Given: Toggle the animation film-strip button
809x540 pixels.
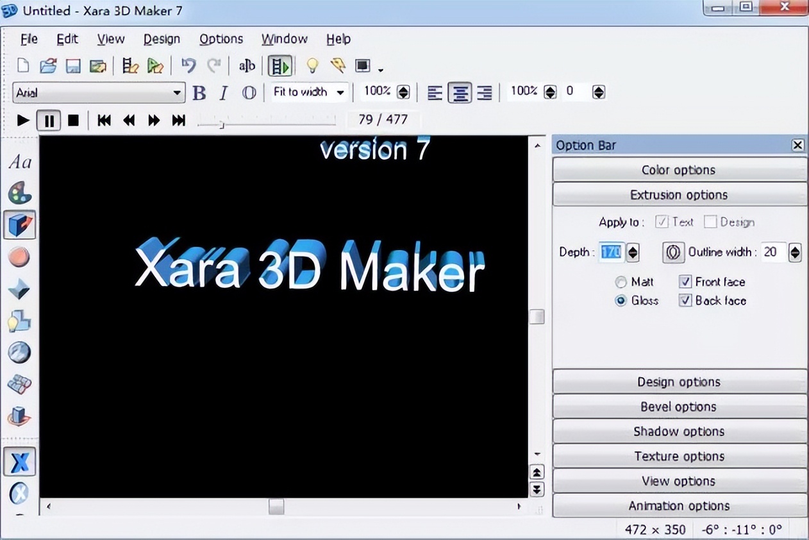Looking at the screenshot, I should (x=280, y=65).
